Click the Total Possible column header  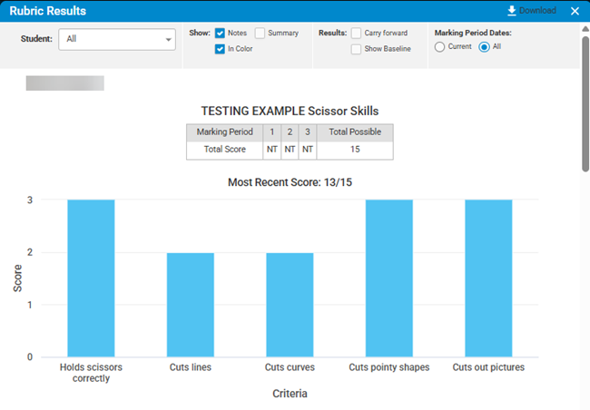click(356, 132)
